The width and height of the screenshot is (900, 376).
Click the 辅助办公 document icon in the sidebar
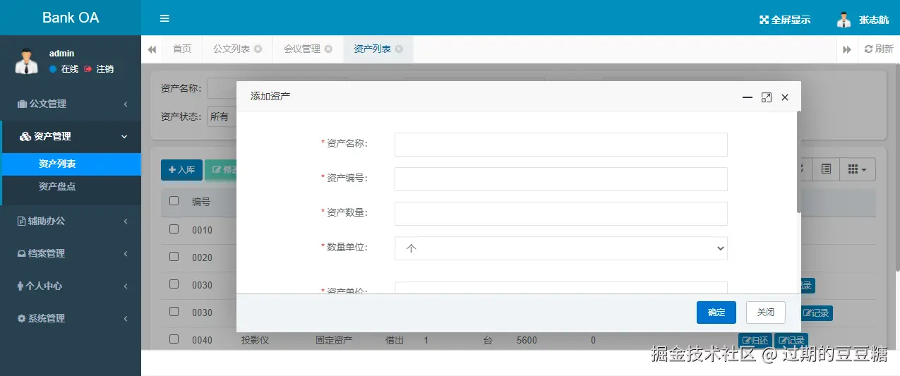[x=21, y=221]
